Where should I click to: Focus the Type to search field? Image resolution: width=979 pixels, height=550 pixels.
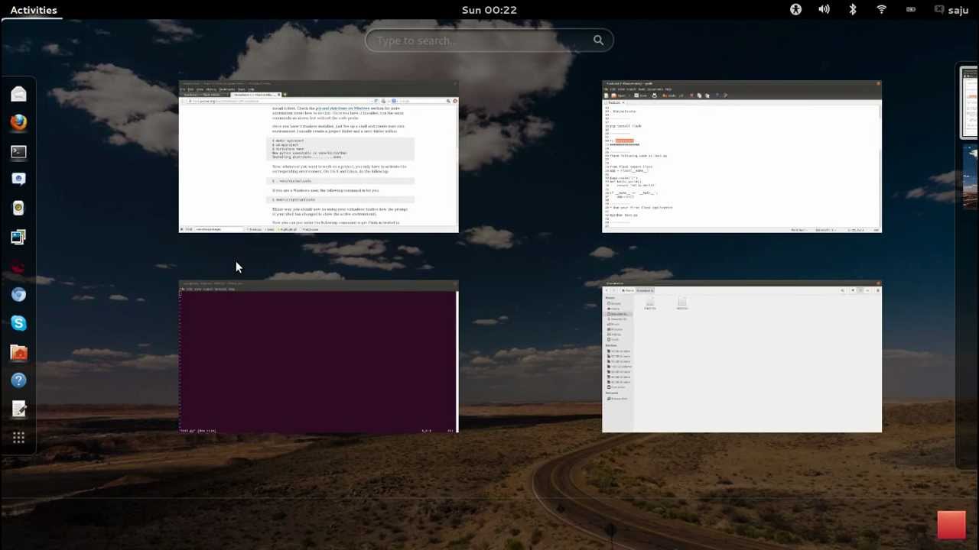(x=489, y=40)
